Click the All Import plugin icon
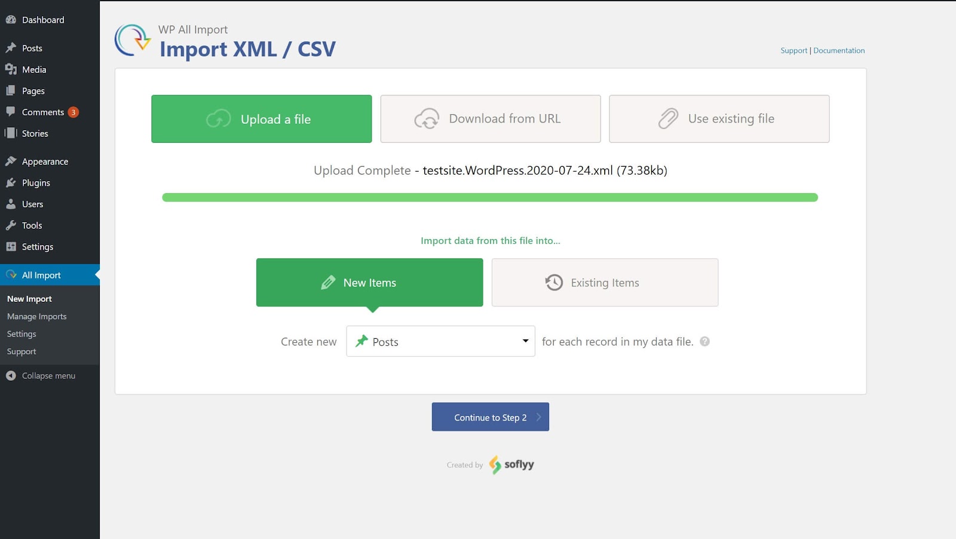Image resolution: width=956 pixels, height=539 pixels. (11, 275)
